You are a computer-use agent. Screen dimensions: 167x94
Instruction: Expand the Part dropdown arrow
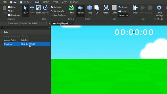(x=90, y=16)
